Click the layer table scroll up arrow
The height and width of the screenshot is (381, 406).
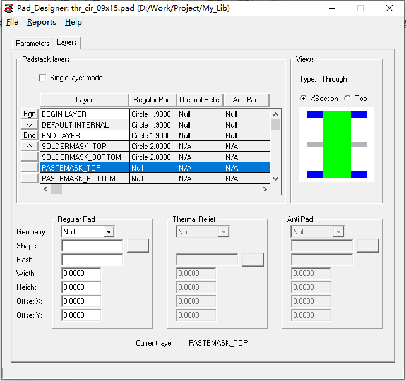pos(275,114)
